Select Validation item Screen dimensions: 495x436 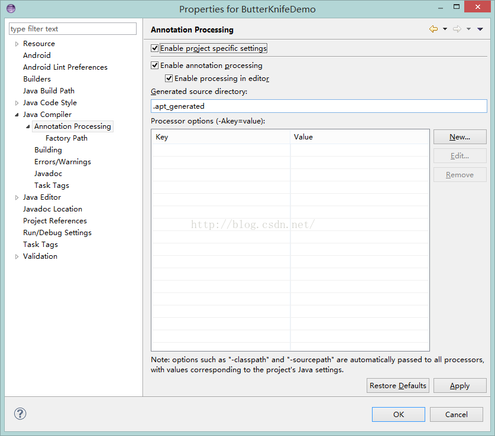coord(40,256)
